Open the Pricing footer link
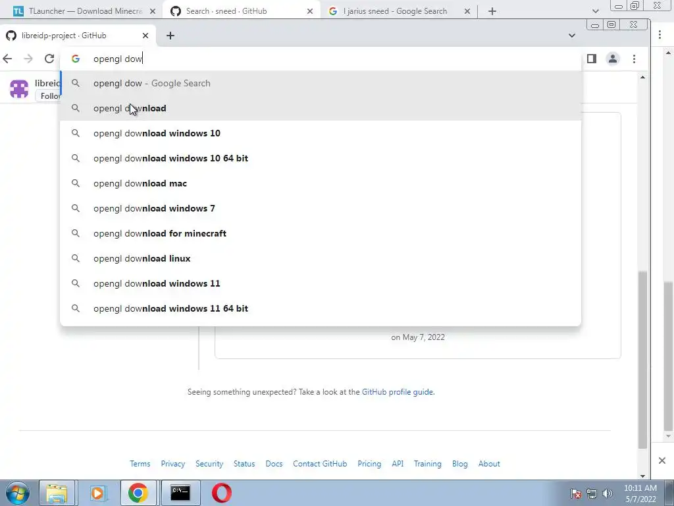Viewport: 674px width, 506px height. (369, 464)
